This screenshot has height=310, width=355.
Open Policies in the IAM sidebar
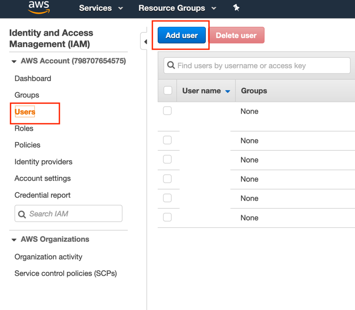pyautogui.click(x=27, y=145)
